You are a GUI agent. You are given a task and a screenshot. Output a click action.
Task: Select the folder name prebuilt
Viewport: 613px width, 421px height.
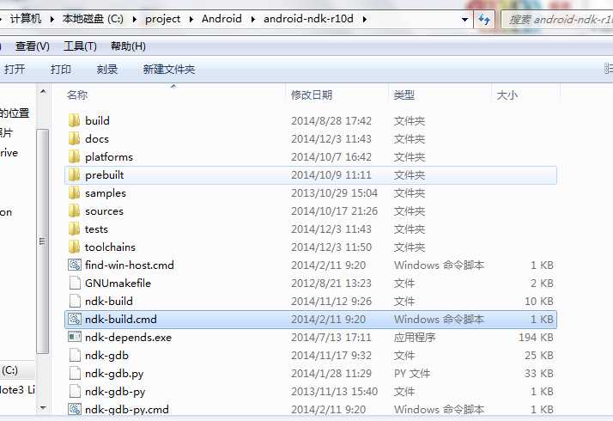[105, 175]
